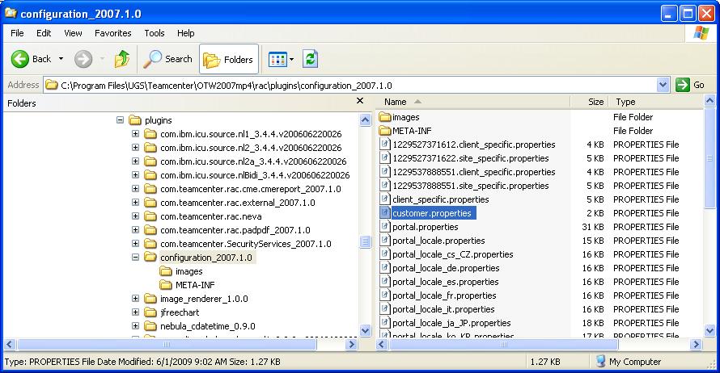Select nebula_cdatetime_0.9.0 folder in tree
Image resolution: width=720 pixels, height=373 pixels.
coord(208,326)
